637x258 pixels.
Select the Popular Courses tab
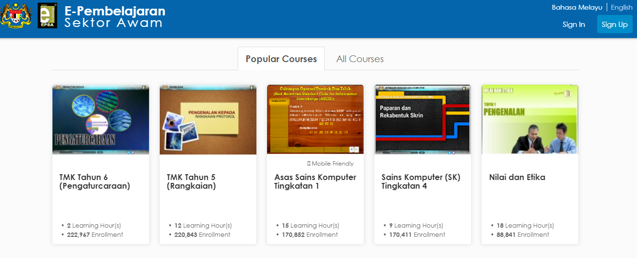(x=281, y=59)
